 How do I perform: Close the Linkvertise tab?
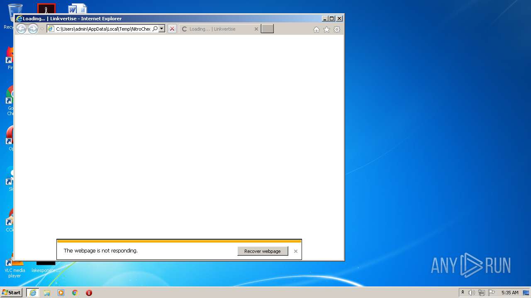coord(256,29)
